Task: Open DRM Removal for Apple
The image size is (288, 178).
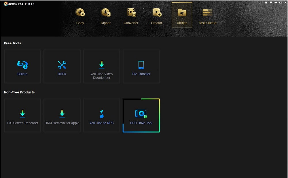Action: [x=62, y=115]
